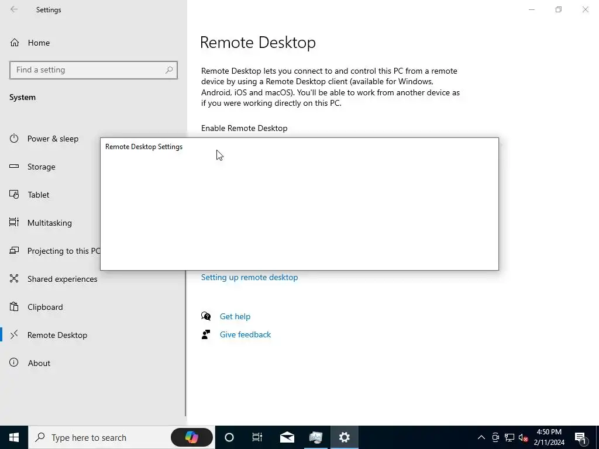This screenshot has width=599, height=449.
Task: Click the Enable Remote Desktop label
Action: click(x=245, y=128)
